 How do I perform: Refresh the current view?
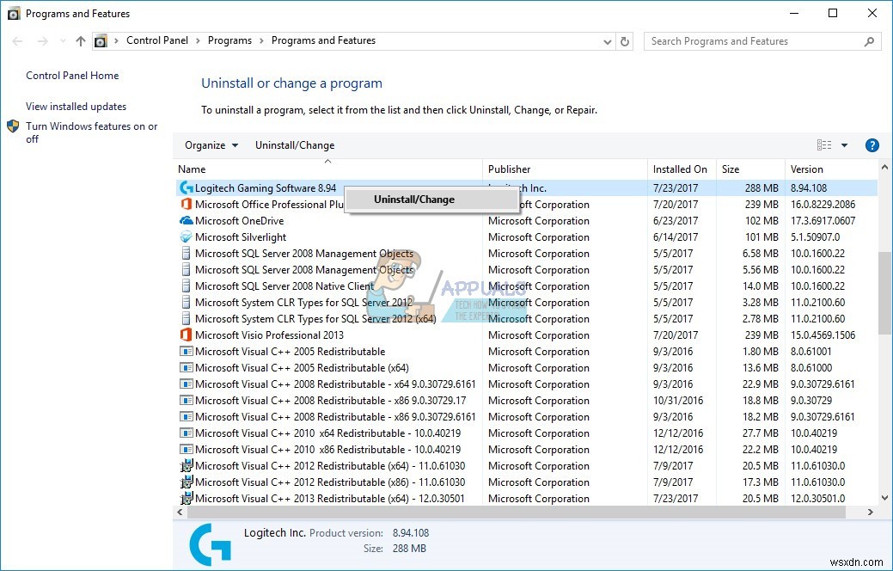pyautogui.click(x=625, y=40)
